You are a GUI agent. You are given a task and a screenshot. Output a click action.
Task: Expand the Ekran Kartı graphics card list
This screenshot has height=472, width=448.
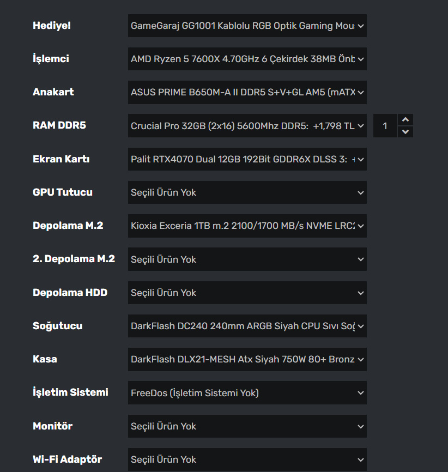(x=247, y=159)
